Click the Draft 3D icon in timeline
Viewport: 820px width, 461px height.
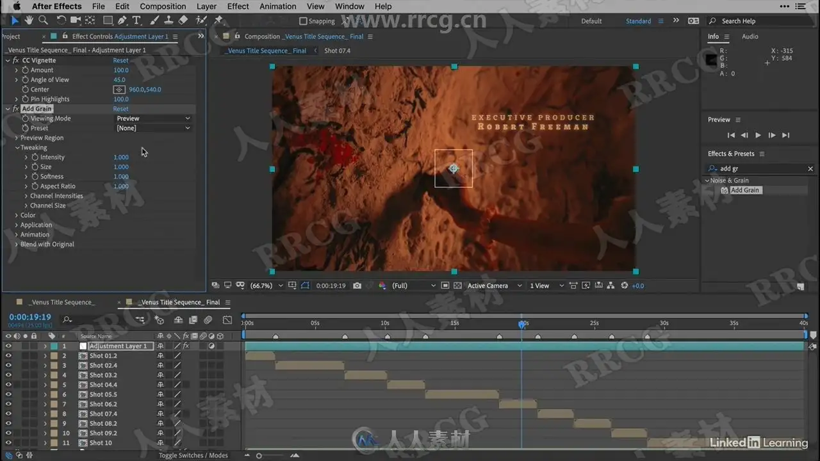160,319
